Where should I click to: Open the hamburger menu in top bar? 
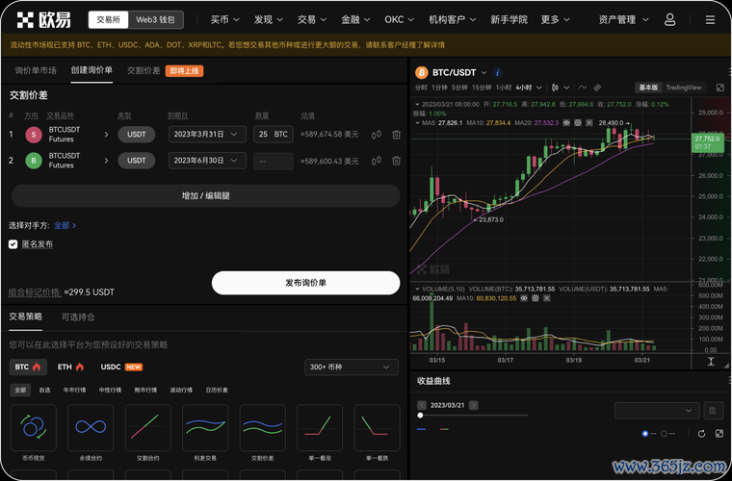(710, 19)
